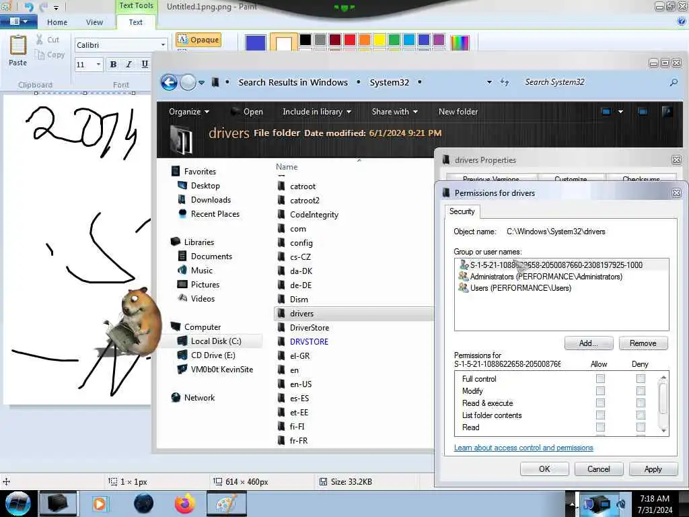
Task: Select the Opaque background option
Action: click(198, 40)
